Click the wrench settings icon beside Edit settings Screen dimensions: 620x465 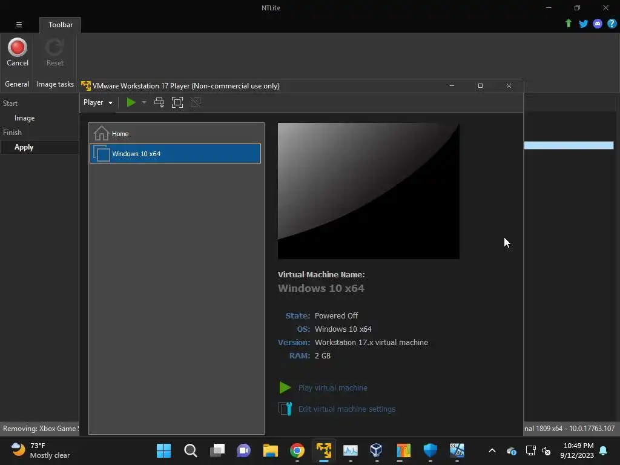coord(285,409)
